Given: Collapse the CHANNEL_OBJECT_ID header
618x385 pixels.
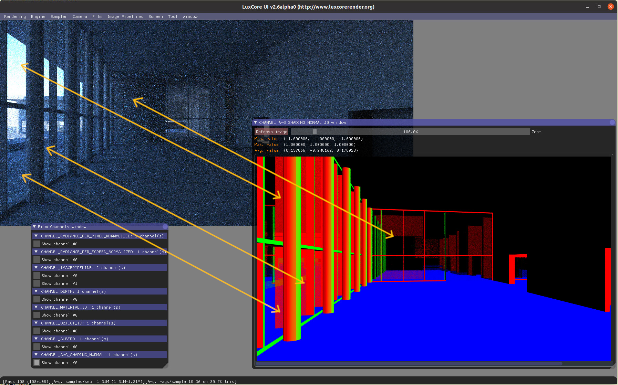Looking at the screenshot, I should pos(36,323).
